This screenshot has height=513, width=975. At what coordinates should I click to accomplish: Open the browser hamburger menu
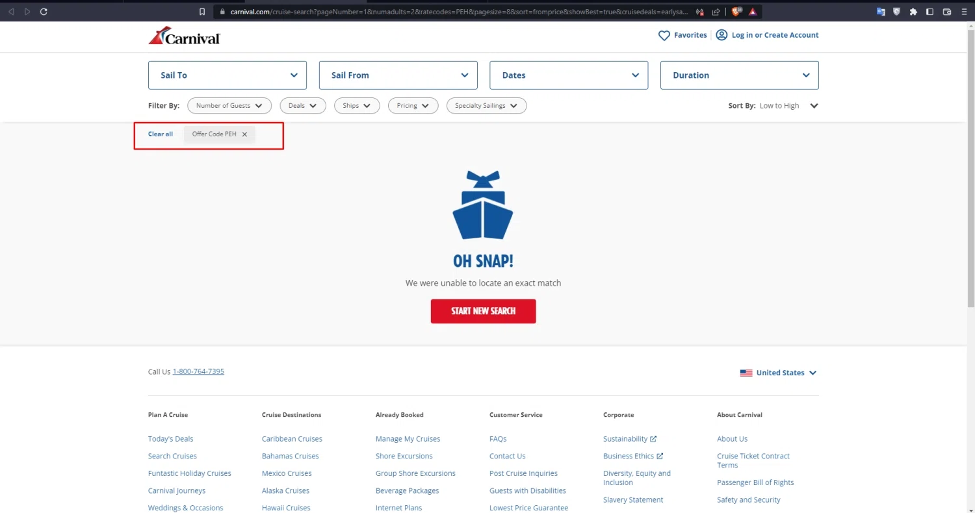tap(963, 12)
